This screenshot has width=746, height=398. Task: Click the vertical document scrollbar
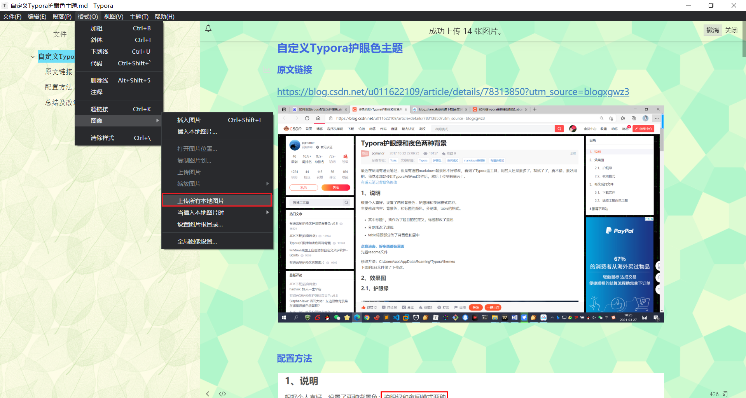pos(744,39)
